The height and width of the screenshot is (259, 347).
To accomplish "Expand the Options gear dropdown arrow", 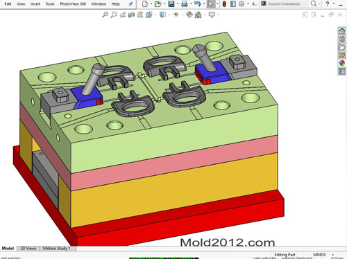I will (248, 4).
